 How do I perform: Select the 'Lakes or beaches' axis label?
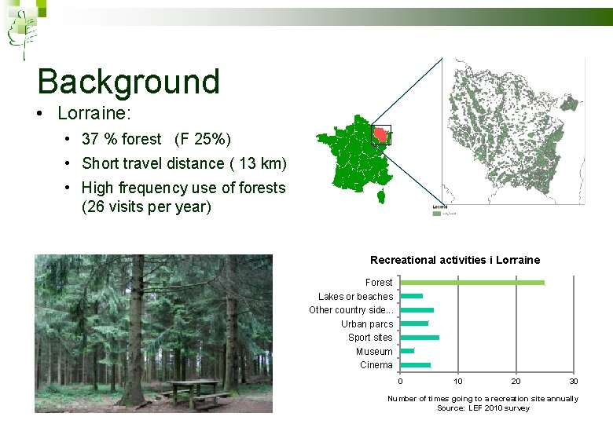[355, 296]
